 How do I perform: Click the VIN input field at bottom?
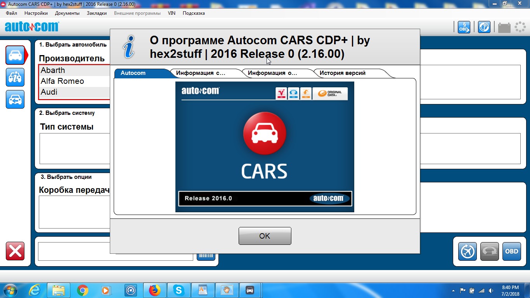[115, 251]
